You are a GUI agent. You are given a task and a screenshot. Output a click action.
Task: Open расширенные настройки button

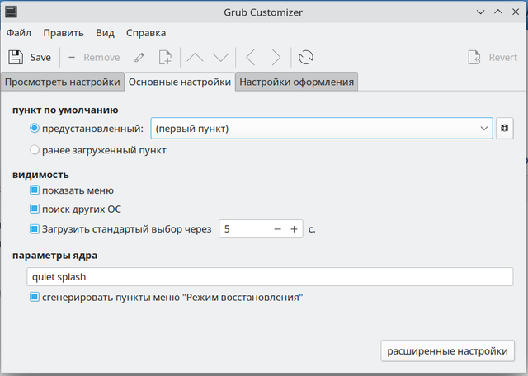pyautogui.click(x=447, y=350)
